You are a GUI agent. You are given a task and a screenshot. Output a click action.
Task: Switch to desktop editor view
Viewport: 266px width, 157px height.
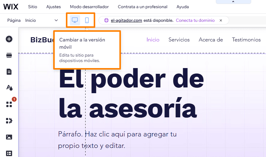point(75,20)
